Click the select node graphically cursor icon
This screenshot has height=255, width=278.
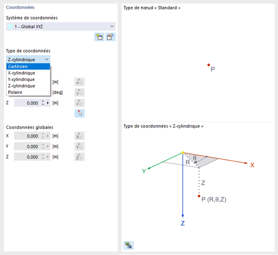pyautogui.click(x=79, y=114)
